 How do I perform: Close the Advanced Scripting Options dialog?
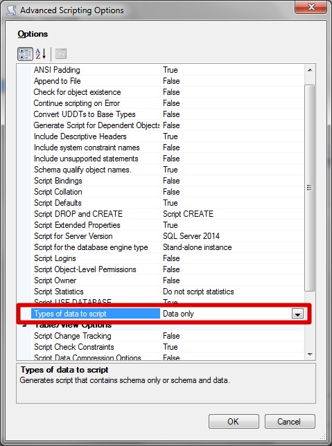pos(311,7)
